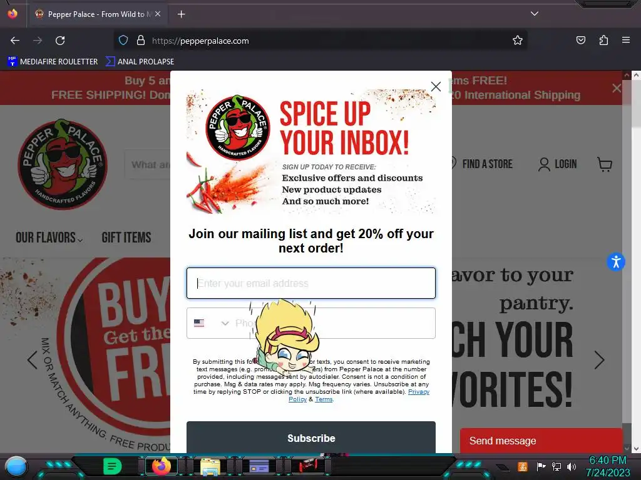Open the red and black taskbar app
This screenshot has height=480, width=641.
(x=308, y=466)
